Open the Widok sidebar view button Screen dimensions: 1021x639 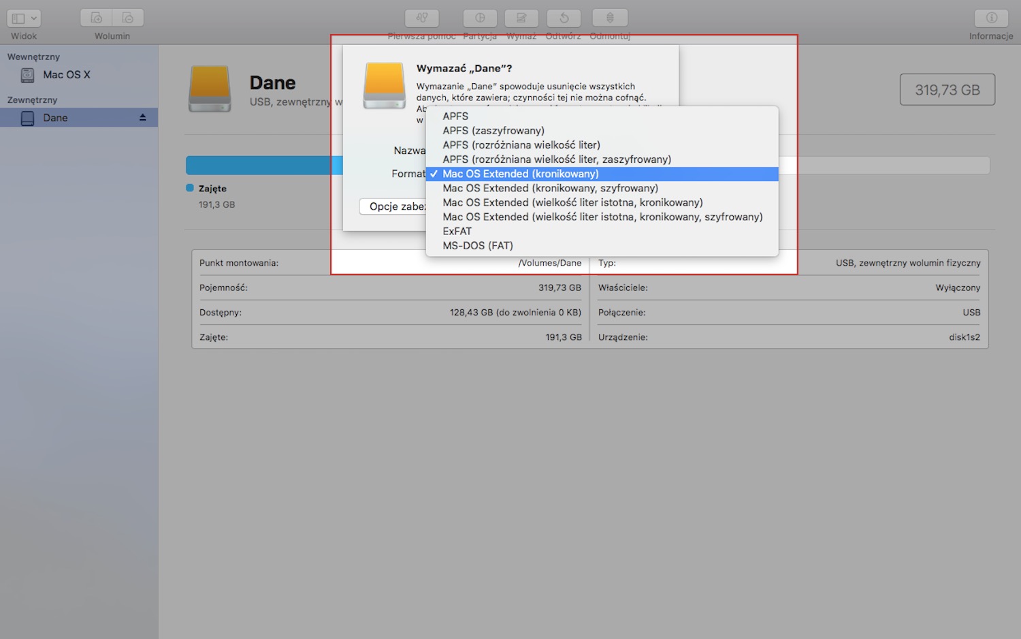point(25,18)
